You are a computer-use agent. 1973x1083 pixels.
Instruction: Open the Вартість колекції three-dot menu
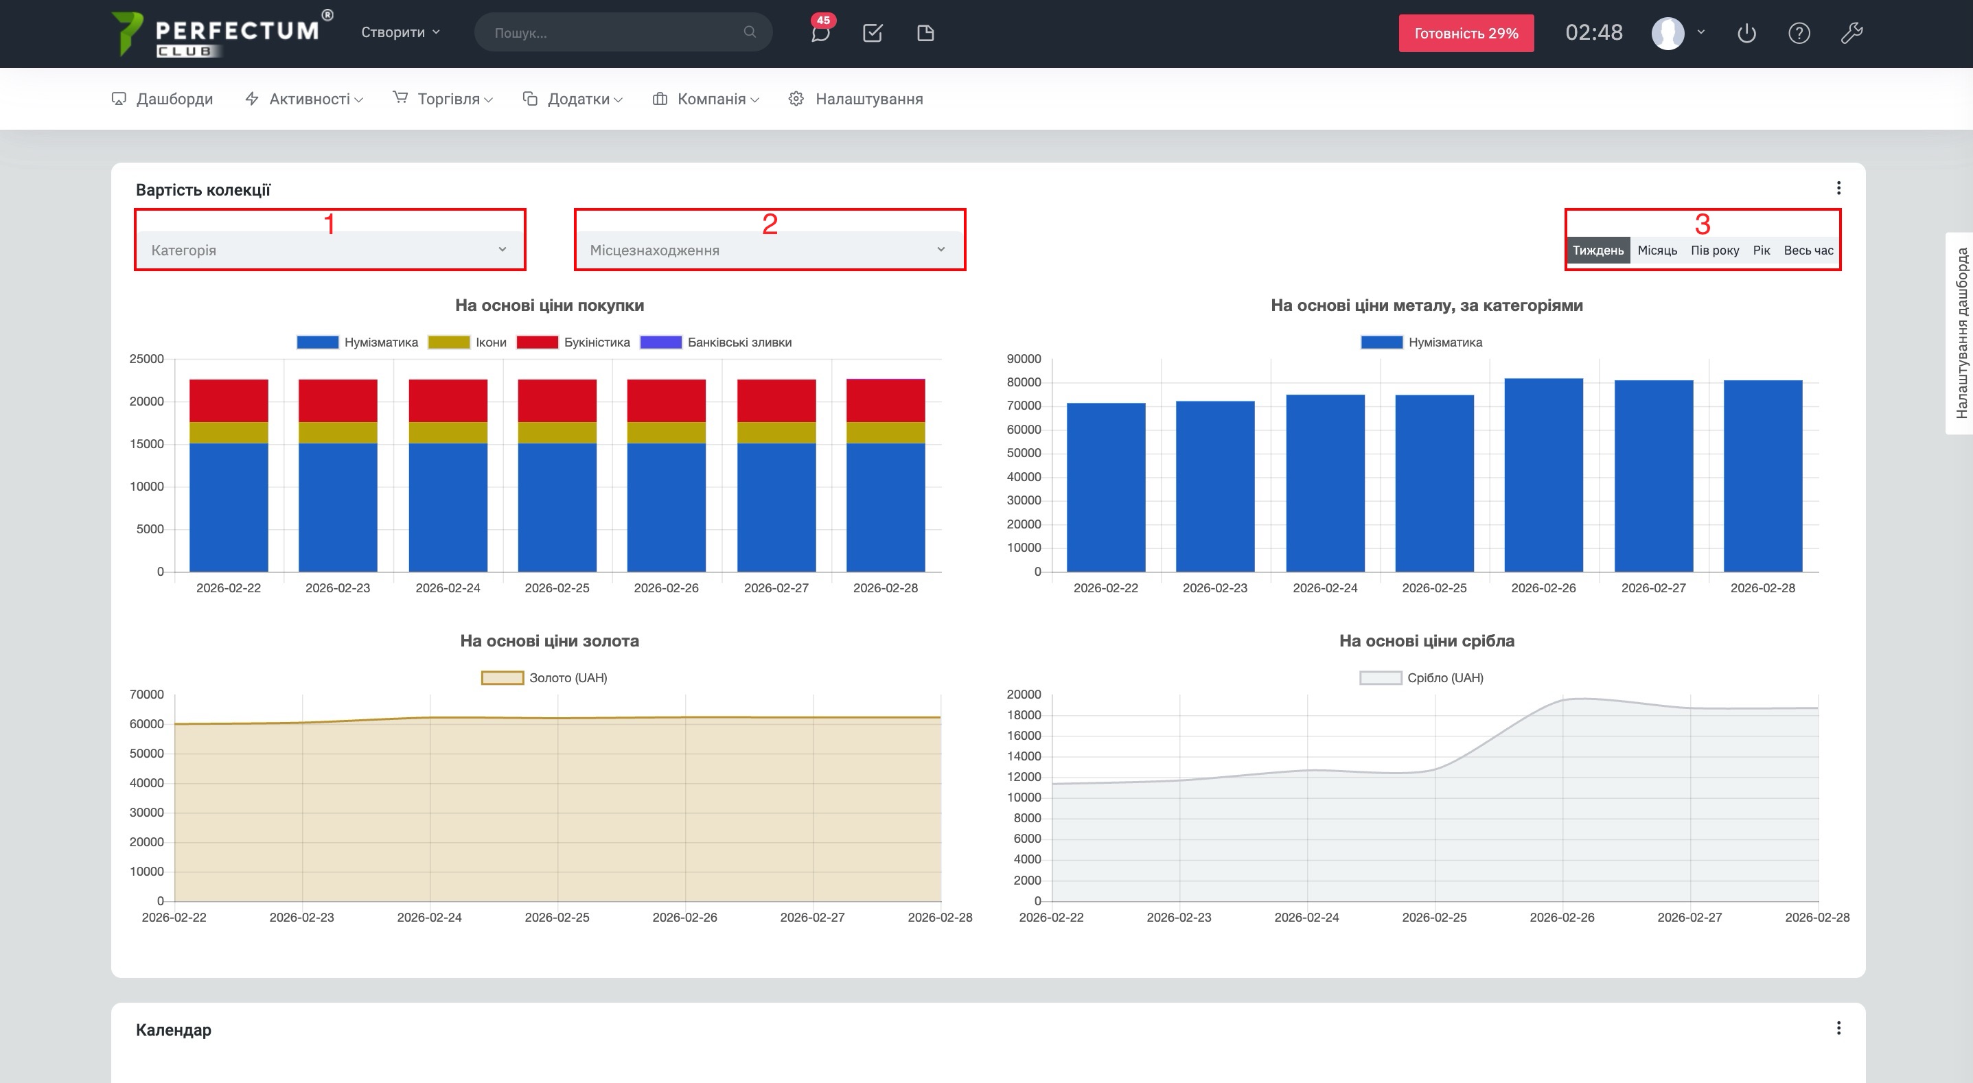coord(1838,187)
